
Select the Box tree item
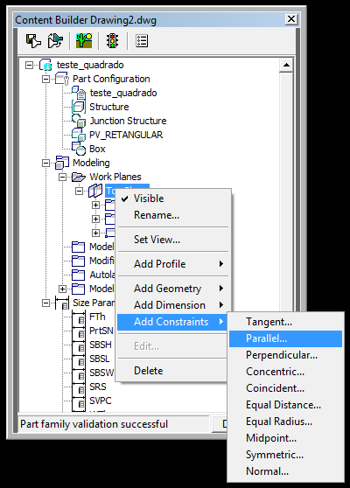pyautogui.click(x=97, y=149)
